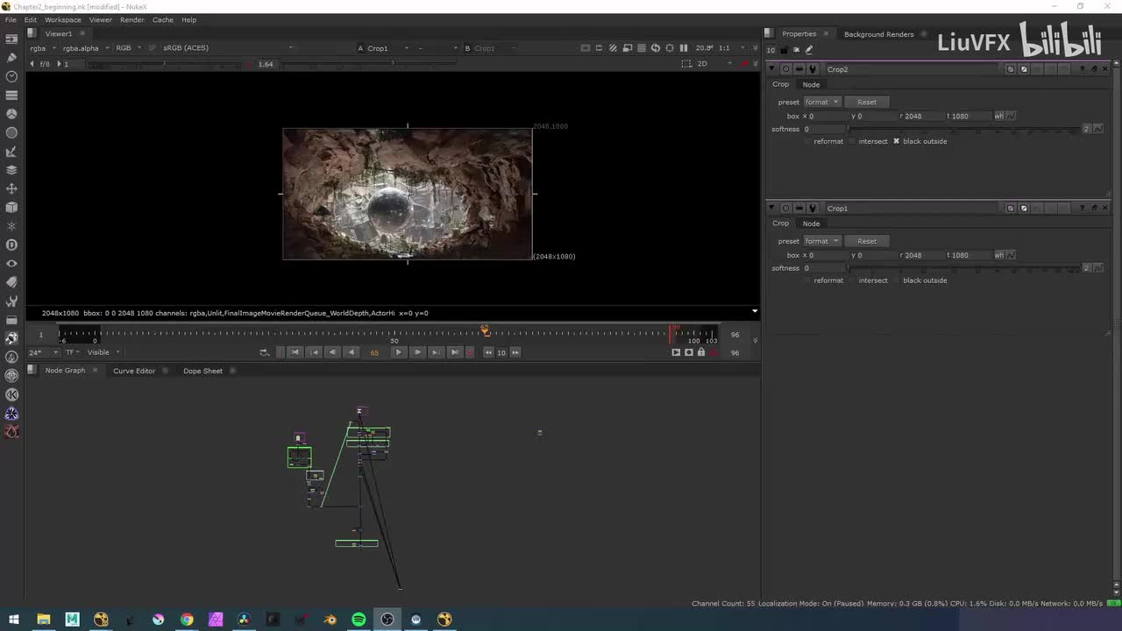This screenshot has height=631, width=1122.
Task: Open Crop2 preset format dropdown
Action: 822,103
